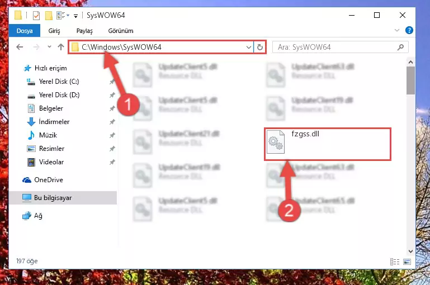Select Bu bilgisayar in the navigation pane
430x285 pixels.
63,198
